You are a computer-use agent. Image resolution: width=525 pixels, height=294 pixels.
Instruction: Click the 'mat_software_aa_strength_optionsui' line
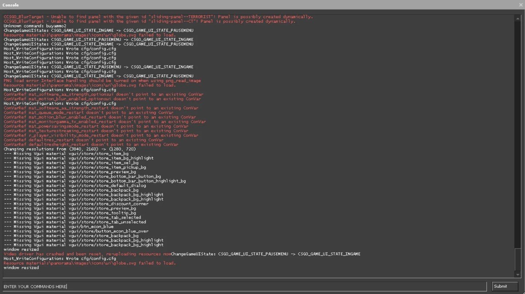104,94
